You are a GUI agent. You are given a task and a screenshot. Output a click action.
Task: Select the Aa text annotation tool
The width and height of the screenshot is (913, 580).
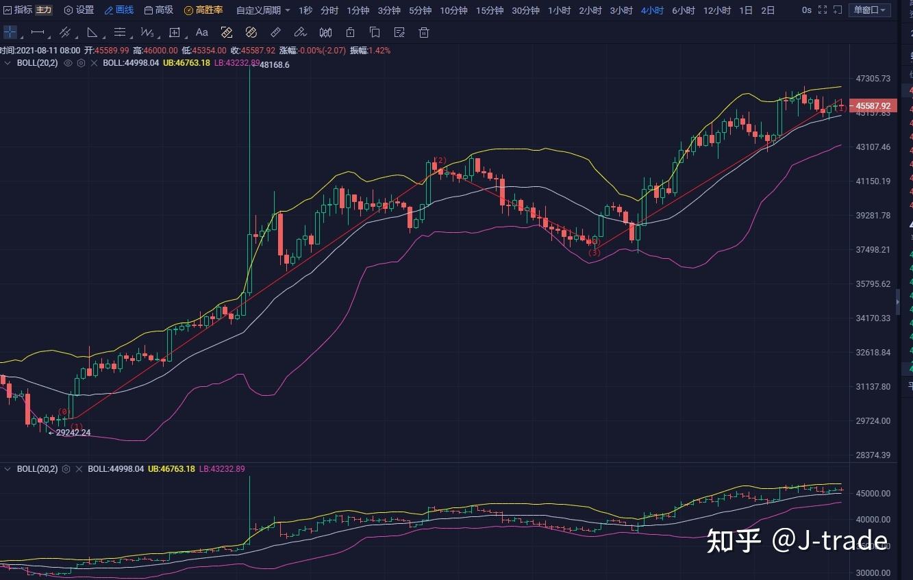[201, 32]
